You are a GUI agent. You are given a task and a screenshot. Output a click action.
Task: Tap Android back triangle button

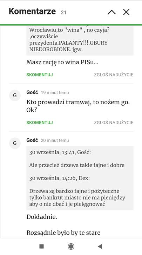pyautogui.click(x=100, y=247)
